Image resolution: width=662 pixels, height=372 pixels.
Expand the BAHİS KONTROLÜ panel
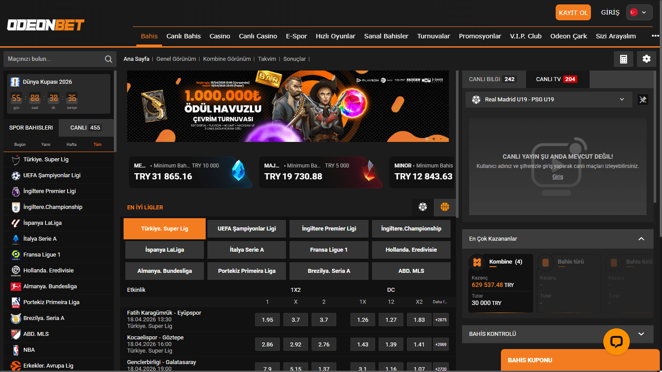tap(641, 334)
